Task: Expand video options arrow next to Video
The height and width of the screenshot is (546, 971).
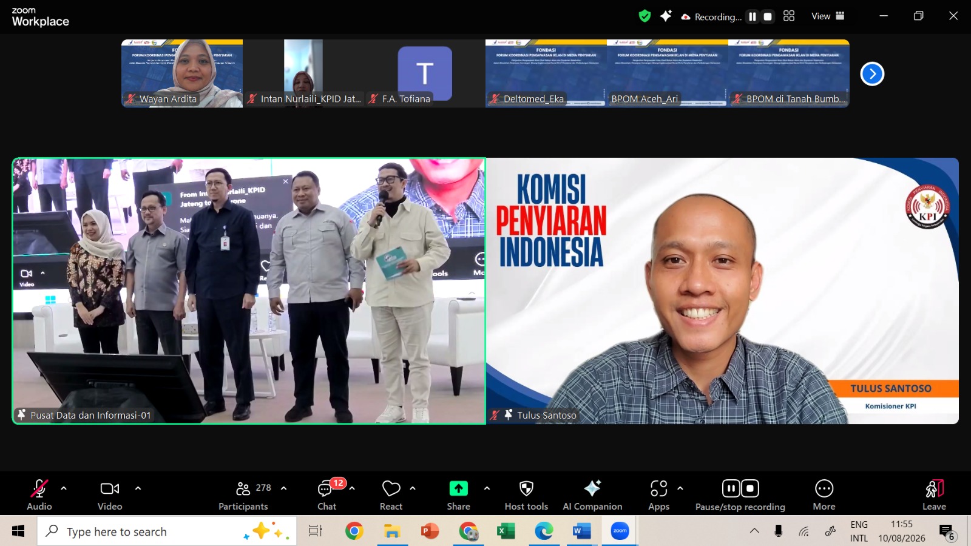Action: tap(138, 488)
